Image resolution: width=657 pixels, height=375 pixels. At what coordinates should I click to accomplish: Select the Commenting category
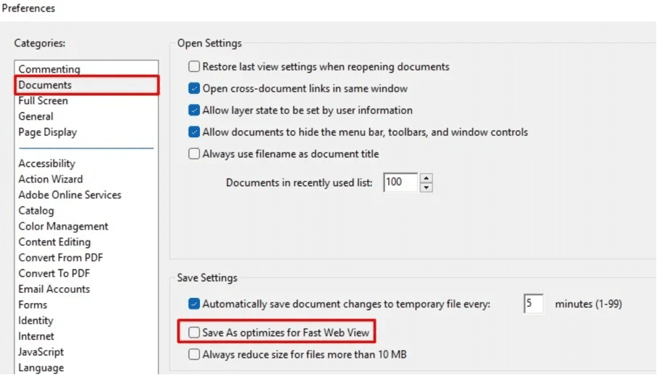49,69
